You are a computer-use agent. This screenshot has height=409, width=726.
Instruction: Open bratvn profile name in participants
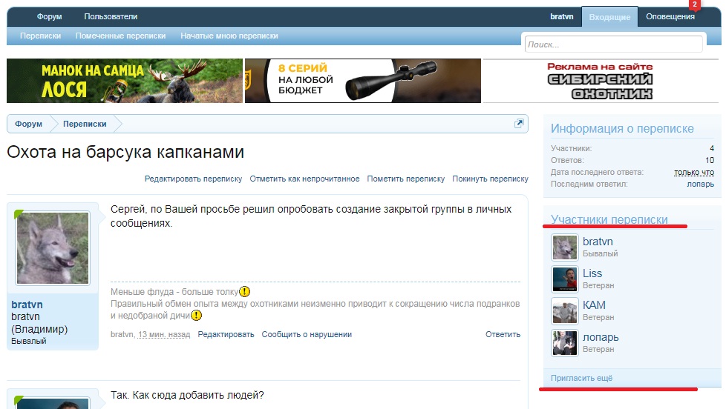[x=598, y=242]
